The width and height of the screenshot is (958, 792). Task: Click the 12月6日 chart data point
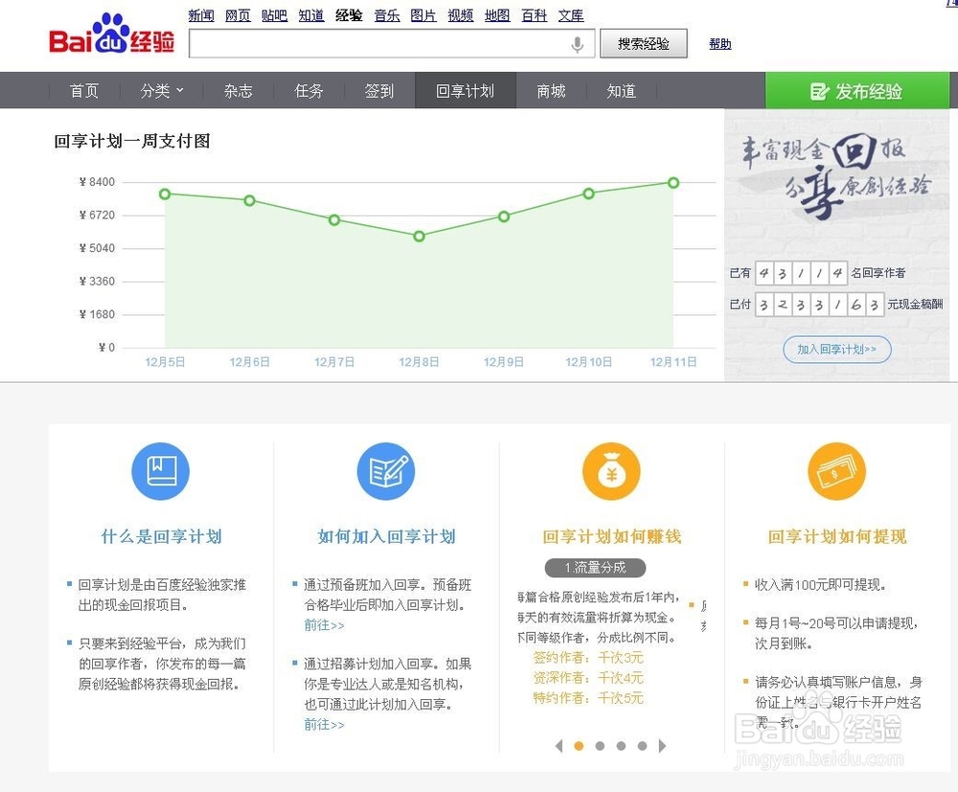249,200
